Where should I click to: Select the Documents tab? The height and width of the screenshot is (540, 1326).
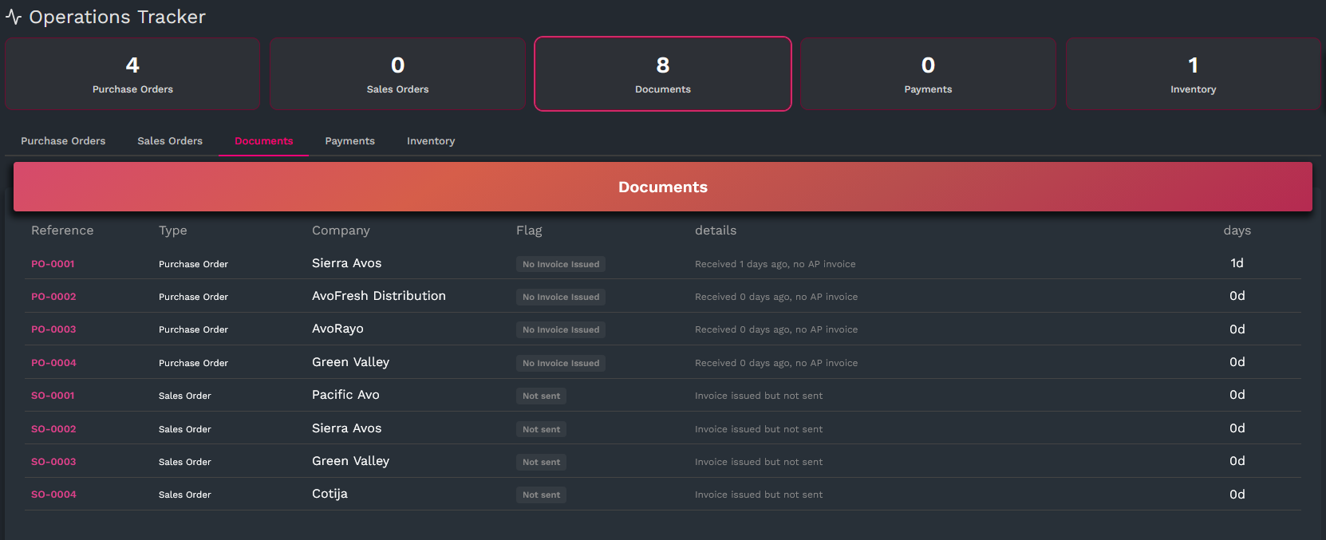[264, 141]
